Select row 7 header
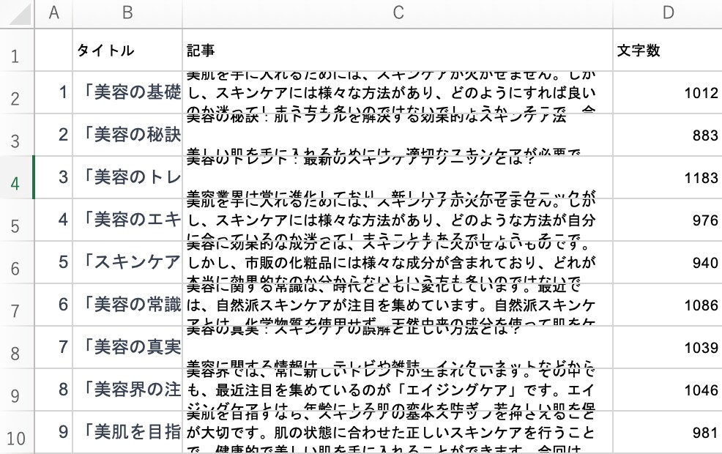Image resolution: width=722 pixels, height=454 pixels. click(17, 305)
